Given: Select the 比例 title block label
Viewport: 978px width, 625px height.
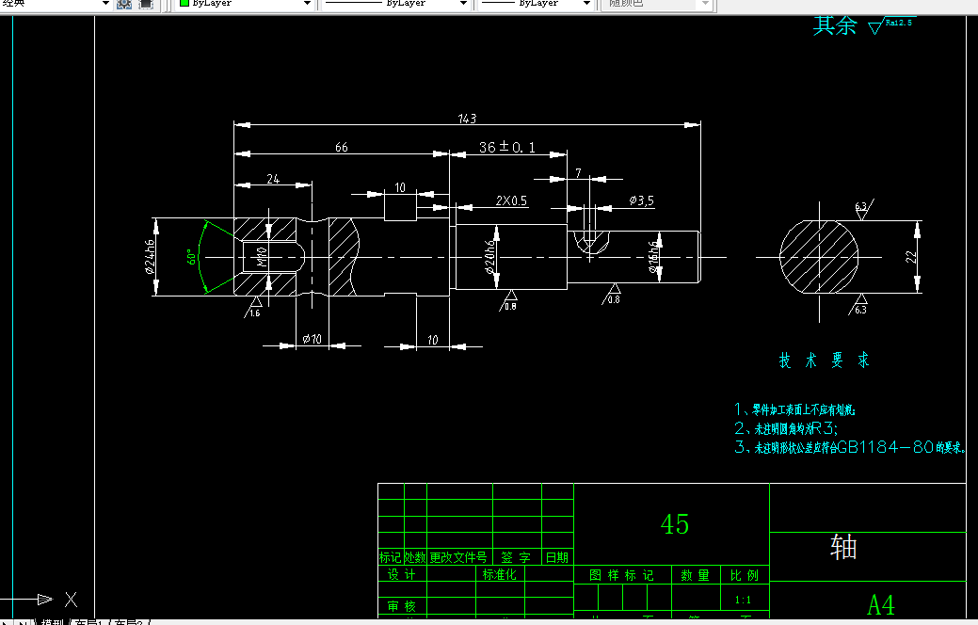Looking at the screenshot, I should tap(745, 575).
